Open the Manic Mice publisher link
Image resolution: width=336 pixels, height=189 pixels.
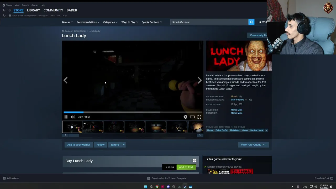point(237,113)
